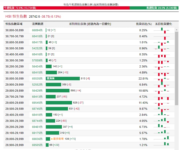This screenshot has height=150, width=180.
Task: Click green bar in the 29,200-29,299 row
Action: (x=54, y=127)
